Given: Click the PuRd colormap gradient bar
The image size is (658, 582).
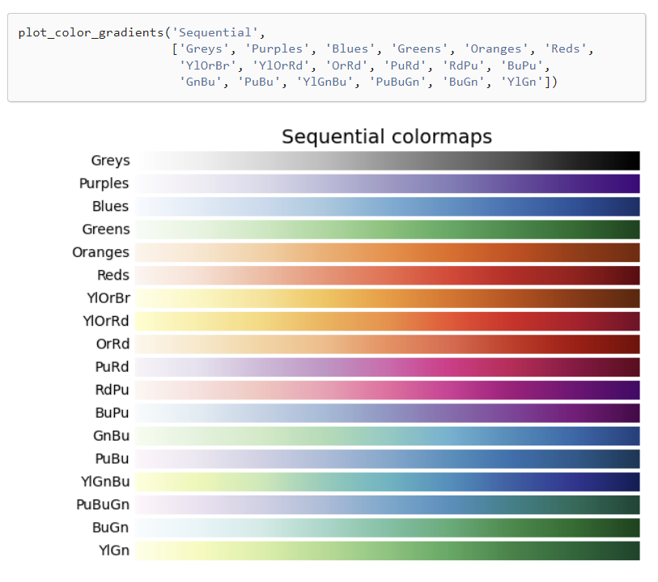Looking at the screenshot, I should [388, 368].
